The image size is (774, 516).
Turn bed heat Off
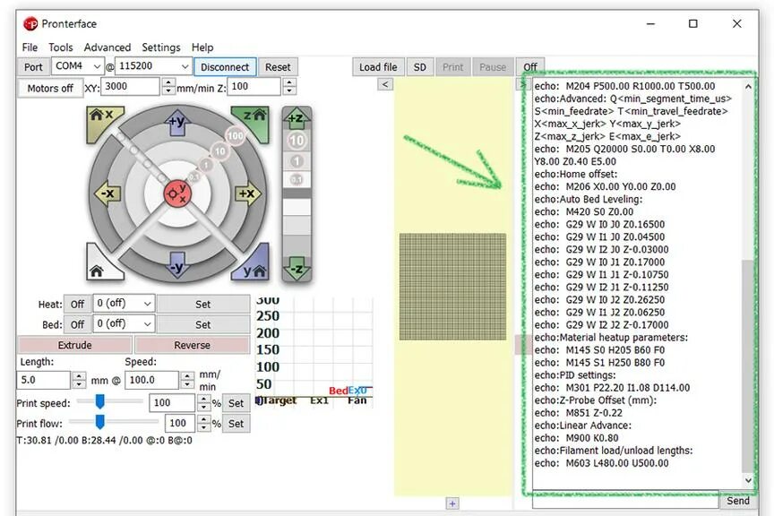pyautogui.click(x=77, y=324)
